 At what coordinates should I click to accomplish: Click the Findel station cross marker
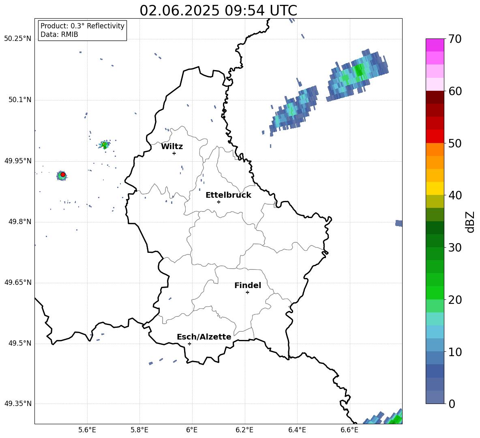[x=247, y=293]
